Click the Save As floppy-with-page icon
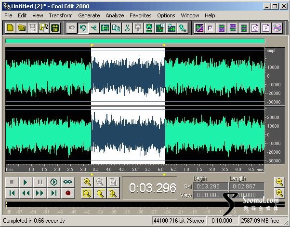Screen dimensions: 290x227 [44, 28]
